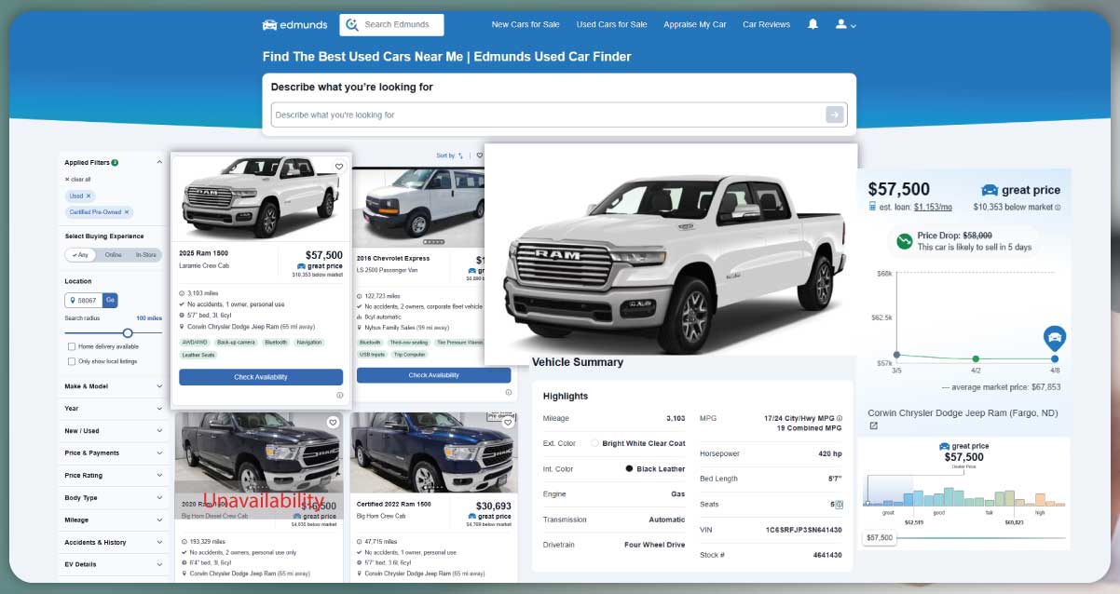The image size is (1120, 594).
Task: Click the heart icon next to Sort by
Action: pos(480,155)
